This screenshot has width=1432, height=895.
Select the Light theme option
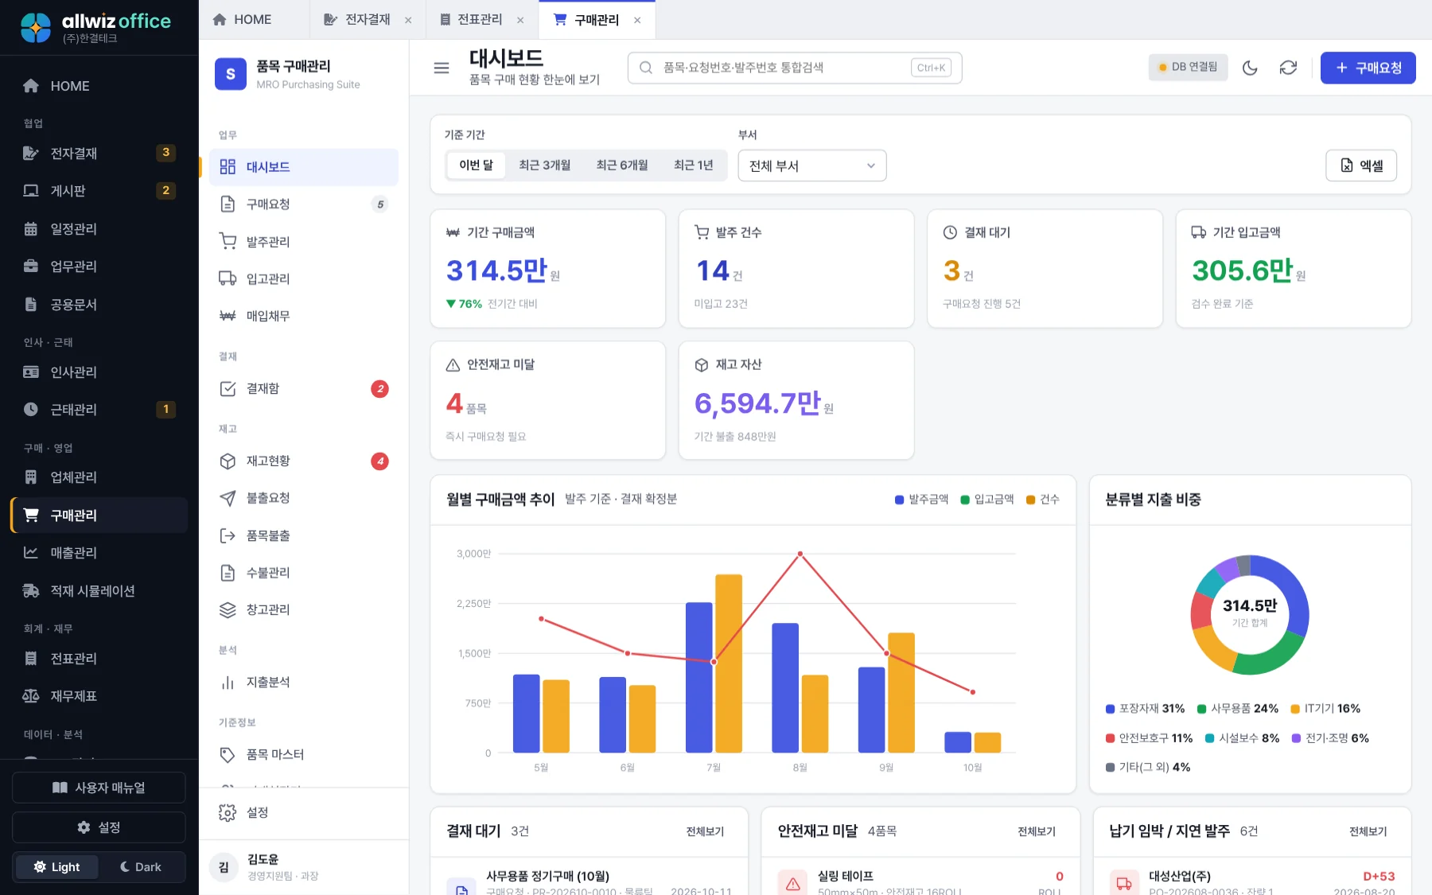tap(56, 866)
